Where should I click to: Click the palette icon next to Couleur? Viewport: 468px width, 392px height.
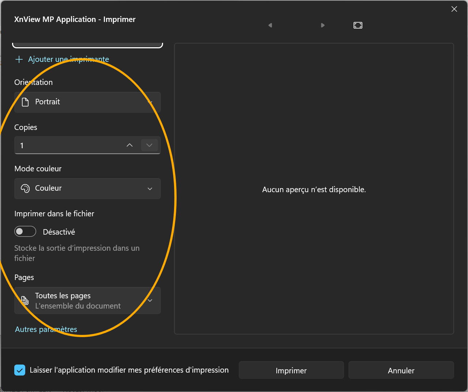click(25, 188)
